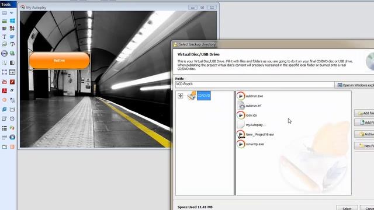Select the gradient shape tool
374x210 pixels.
pos(12,62)
